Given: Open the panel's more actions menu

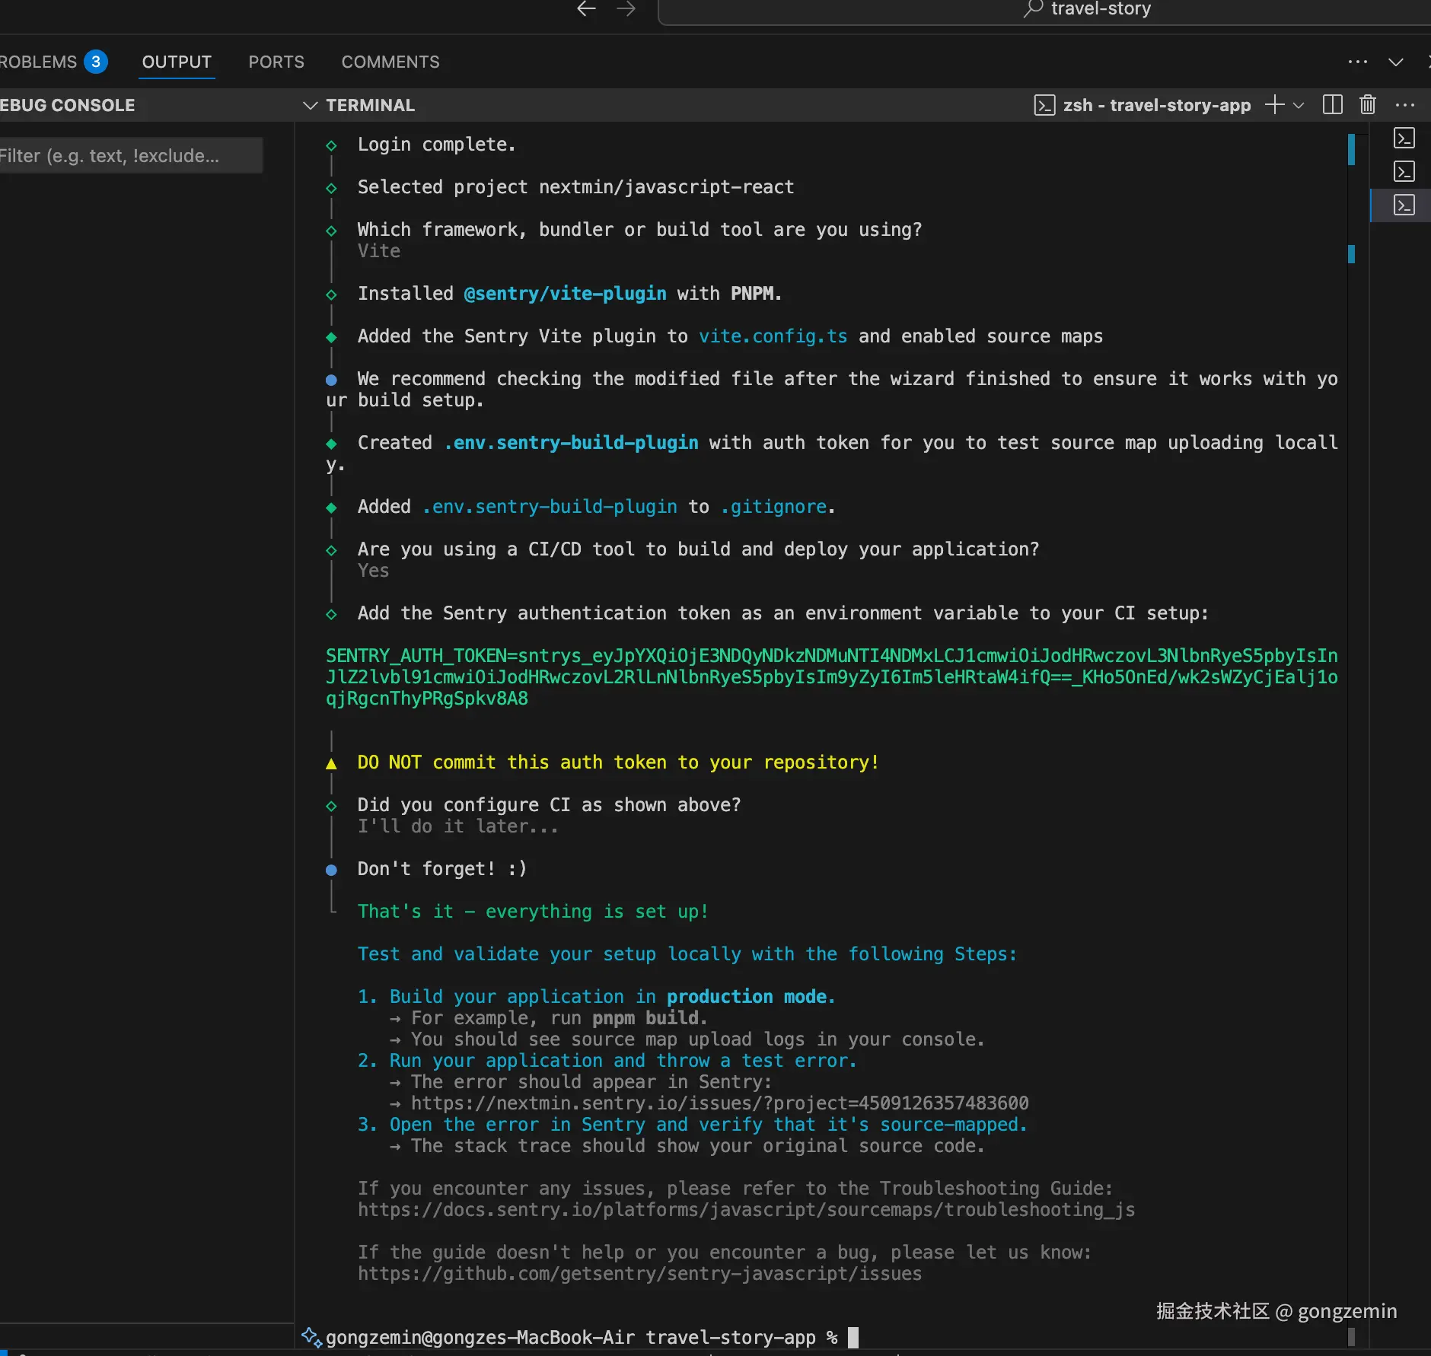Looking at the screenshot, I should point(1358,62).
